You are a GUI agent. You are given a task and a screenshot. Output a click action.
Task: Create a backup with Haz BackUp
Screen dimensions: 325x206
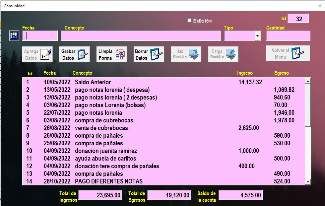tap(186, 54)
